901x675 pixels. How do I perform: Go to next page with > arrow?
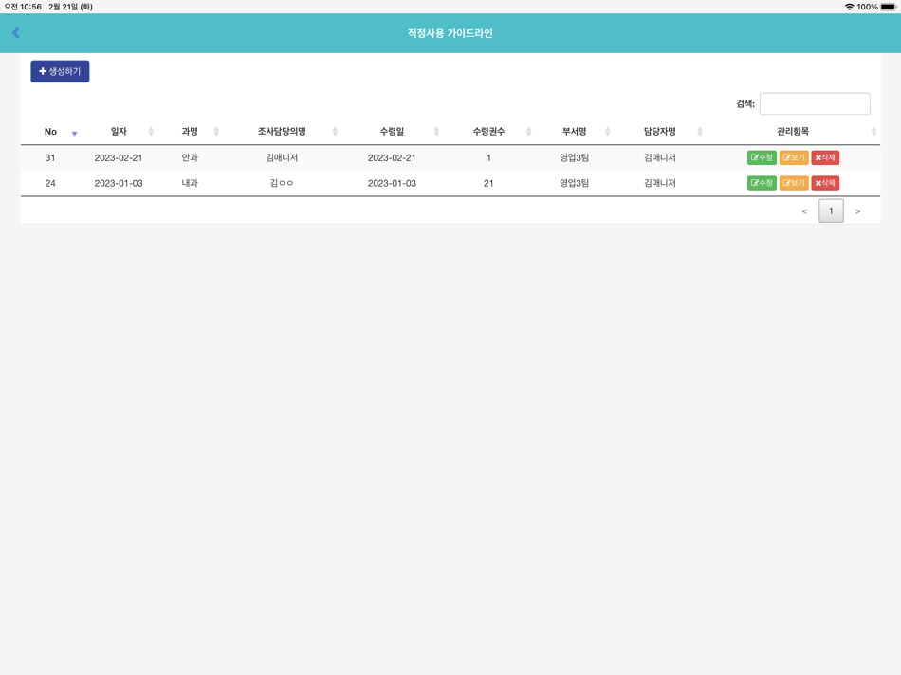pyautogui.click(x=857, y=211)
